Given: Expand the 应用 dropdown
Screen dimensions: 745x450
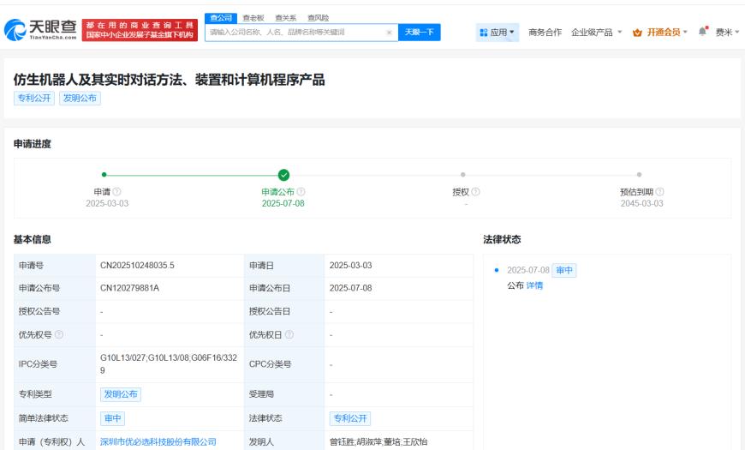Looking at the screenshot, I should point(497,33).
